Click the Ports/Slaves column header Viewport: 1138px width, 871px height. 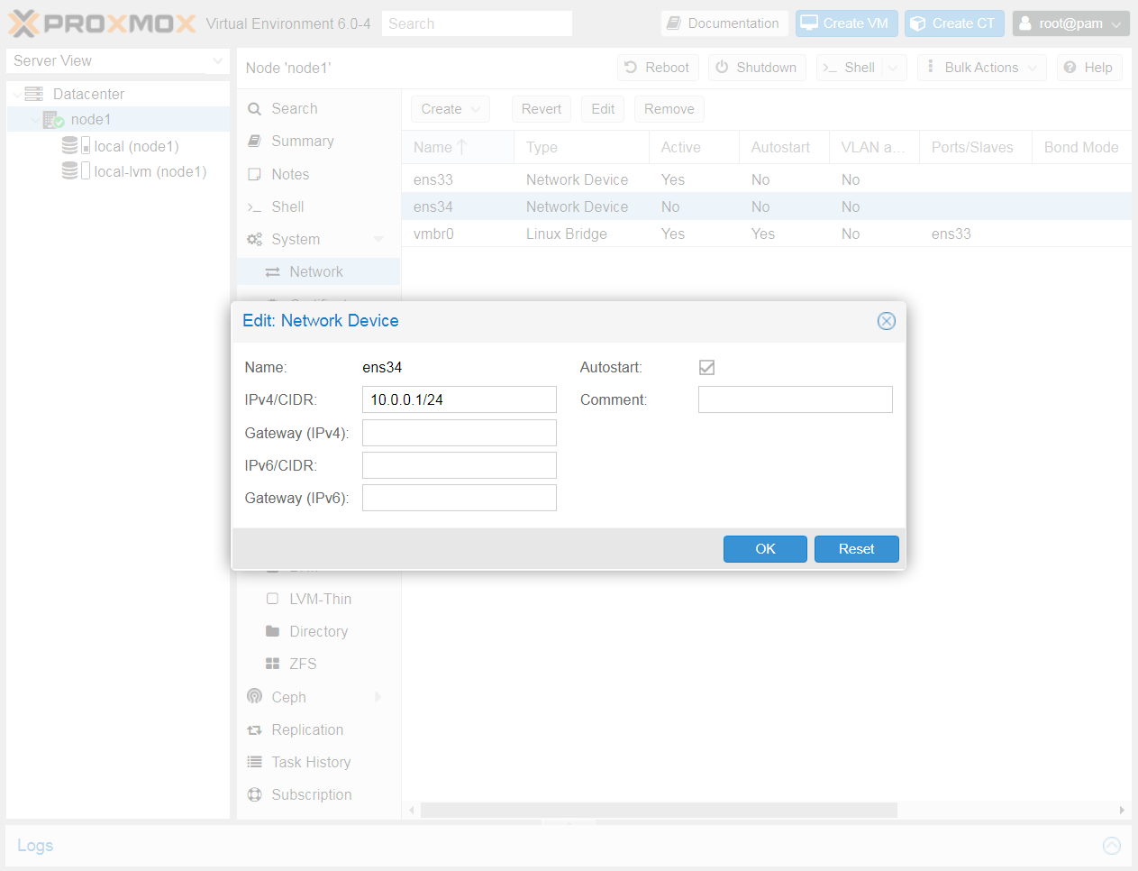(976, 147)
